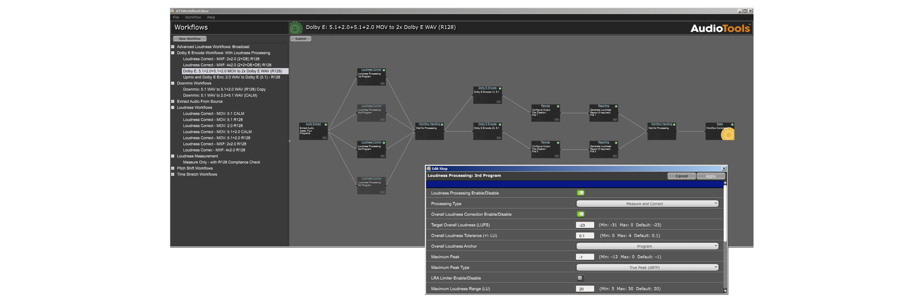
Task: Click status indicator on 2nd Program loudness node
Action: (x=384, y=106)
